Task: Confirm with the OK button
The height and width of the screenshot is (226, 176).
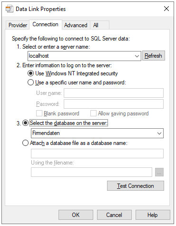Action: tap(76, 215)
